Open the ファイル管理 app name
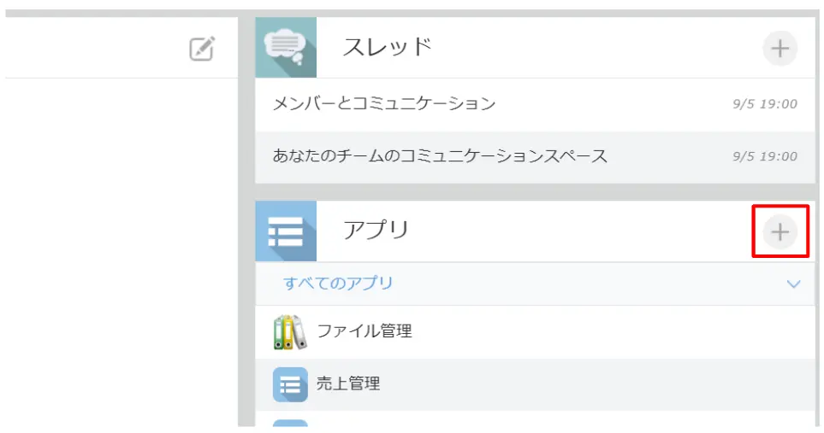This screenshot has width=824, height=433. [x=365, y=331]
